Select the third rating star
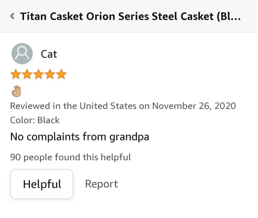Viewport: 258px width, 218px height. [x=38, y=75]
